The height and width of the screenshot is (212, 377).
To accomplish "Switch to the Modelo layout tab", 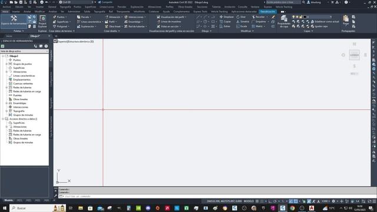I will pyautogui.click(x=9, y=200).
